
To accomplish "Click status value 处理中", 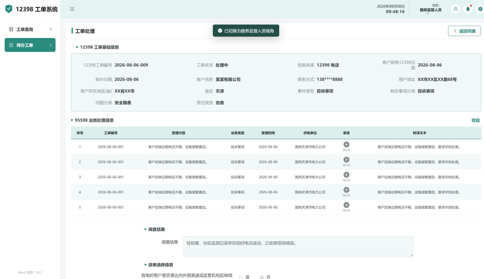I will (222, 65).
